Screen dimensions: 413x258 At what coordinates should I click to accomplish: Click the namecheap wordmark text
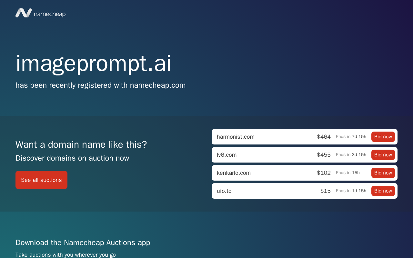[50, 14]
